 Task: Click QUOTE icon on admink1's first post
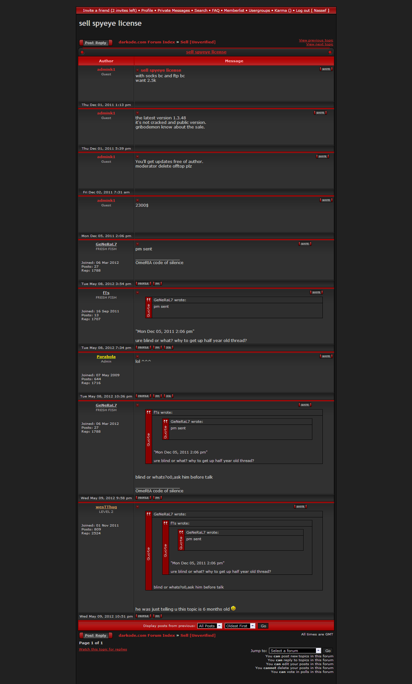pyautogui.click(x=326, y=69)
